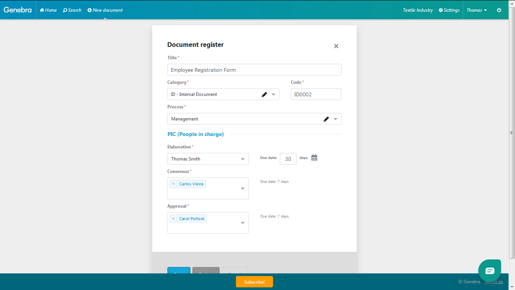Open Textile Industry company link
515x290 pixels.
click(x=418, y=10)
